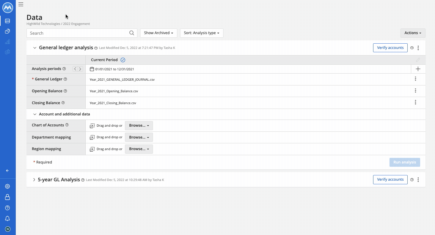435x235 pixels.
Task: Expand the 5-year GL Analysis section
Action: (x=34, y=180)
